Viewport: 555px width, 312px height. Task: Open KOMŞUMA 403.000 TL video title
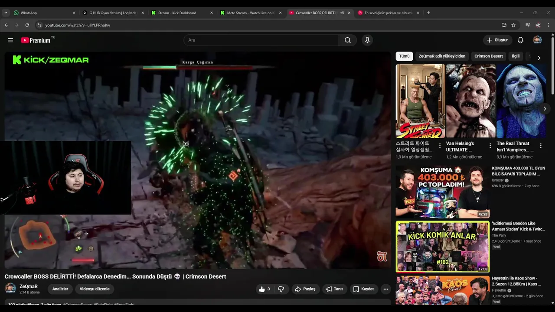click(519, 171)
